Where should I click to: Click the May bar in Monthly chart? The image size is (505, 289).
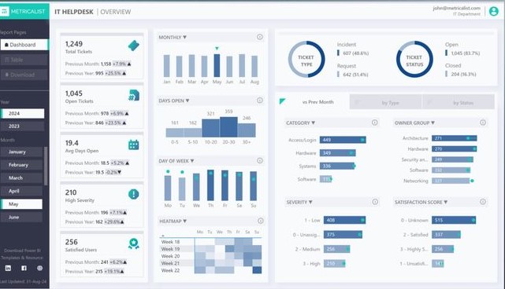tap(217, 65)
